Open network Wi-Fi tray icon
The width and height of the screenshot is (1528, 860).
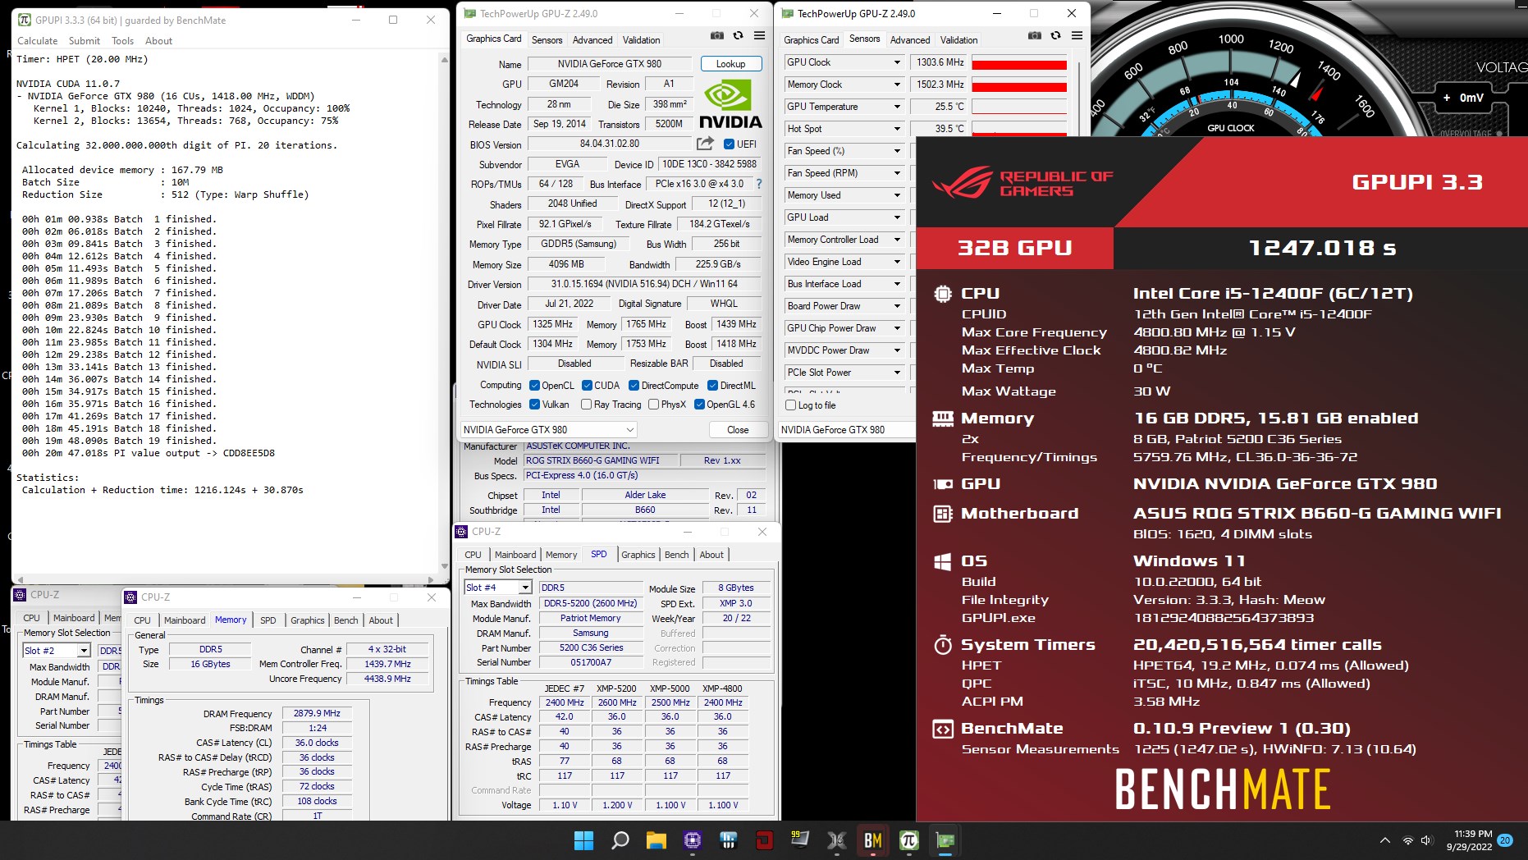(1408, 840)
